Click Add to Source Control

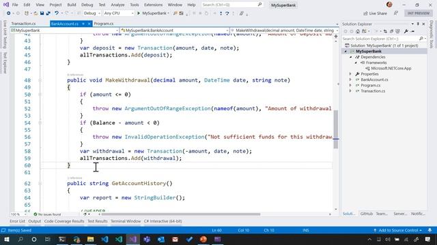(398, 230)
